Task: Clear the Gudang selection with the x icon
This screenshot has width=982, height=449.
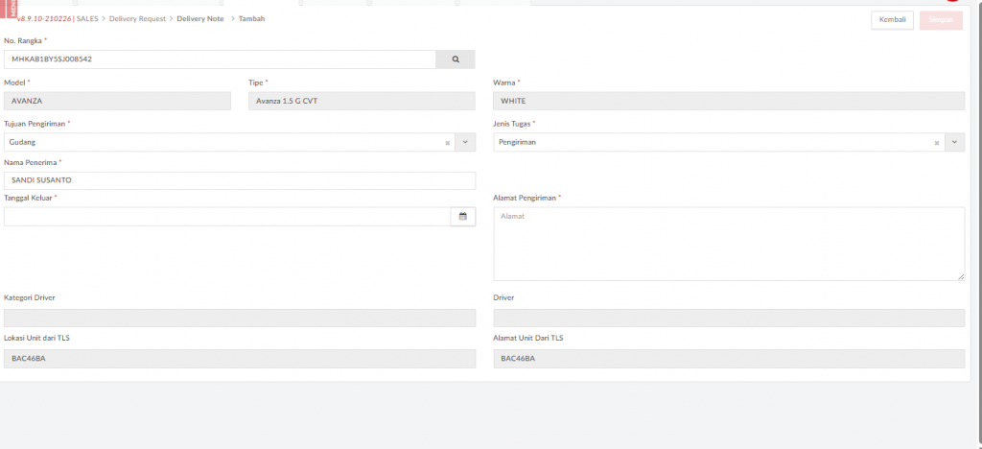Action: coord(447,143)
